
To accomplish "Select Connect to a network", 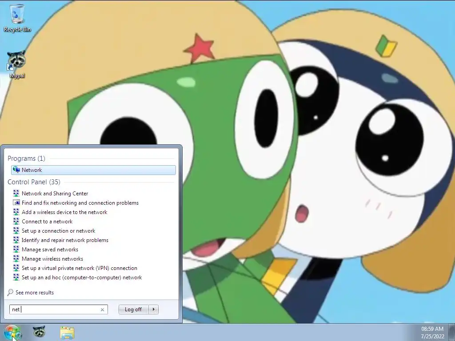I will [47, 221].
